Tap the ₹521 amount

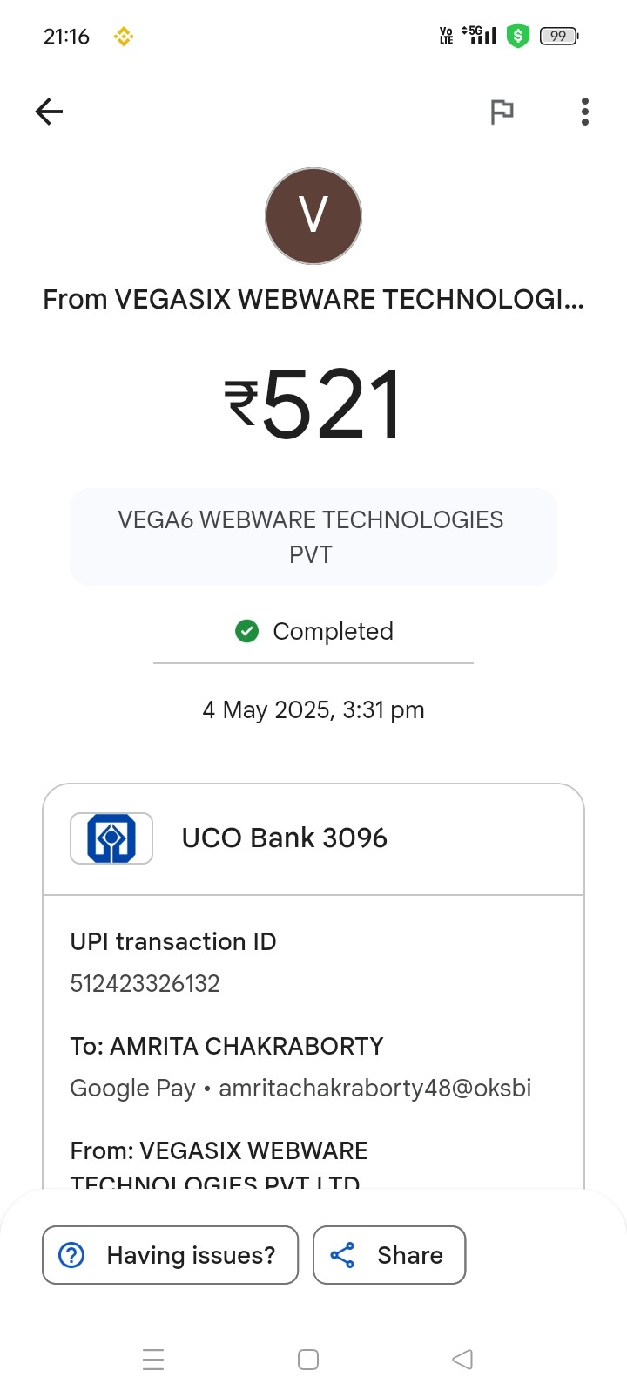click(x=313, y=403)
